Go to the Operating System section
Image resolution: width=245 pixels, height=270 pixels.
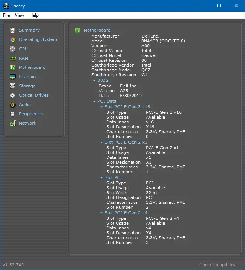(x=38, y=39)
